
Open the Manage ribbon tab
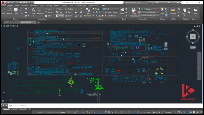coord(49,6)
